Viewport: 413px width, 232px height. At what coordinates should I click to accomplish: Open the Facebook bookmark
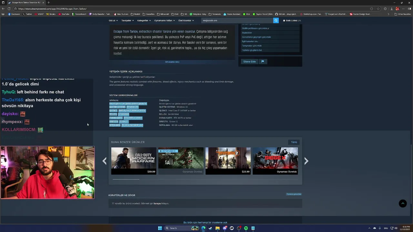14,14
